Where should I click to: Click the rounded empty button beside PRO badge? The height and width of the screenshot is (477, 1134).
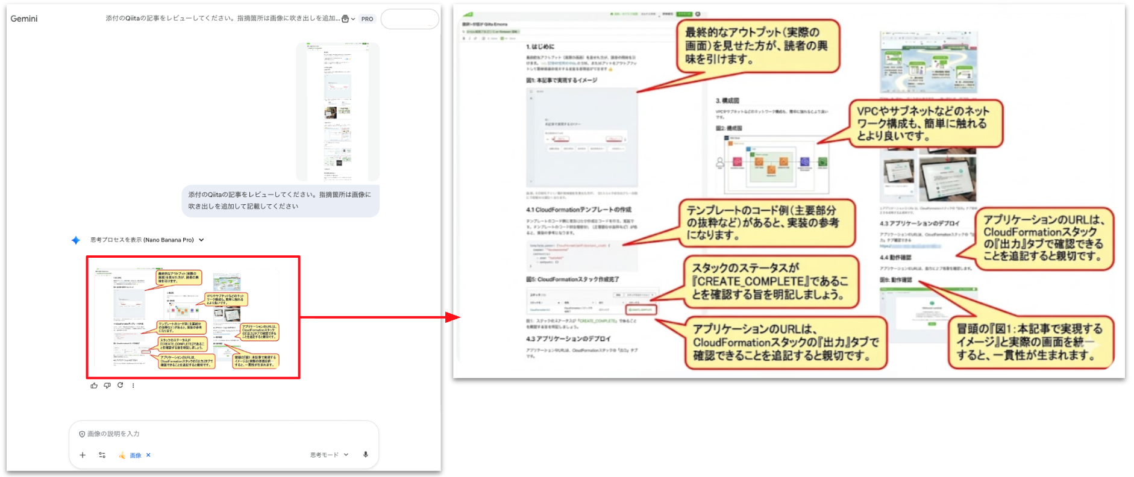coord(410,19)
